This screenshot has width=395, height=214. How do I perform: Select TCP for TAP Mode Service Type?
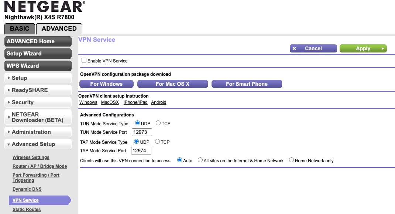(x=158, y=142)
